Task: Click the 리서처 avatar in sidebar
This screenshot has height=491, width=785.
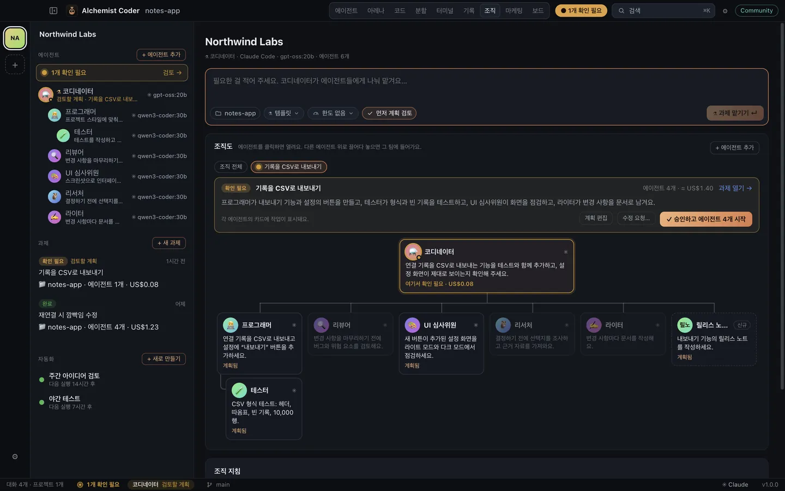Action: (55, 196)
